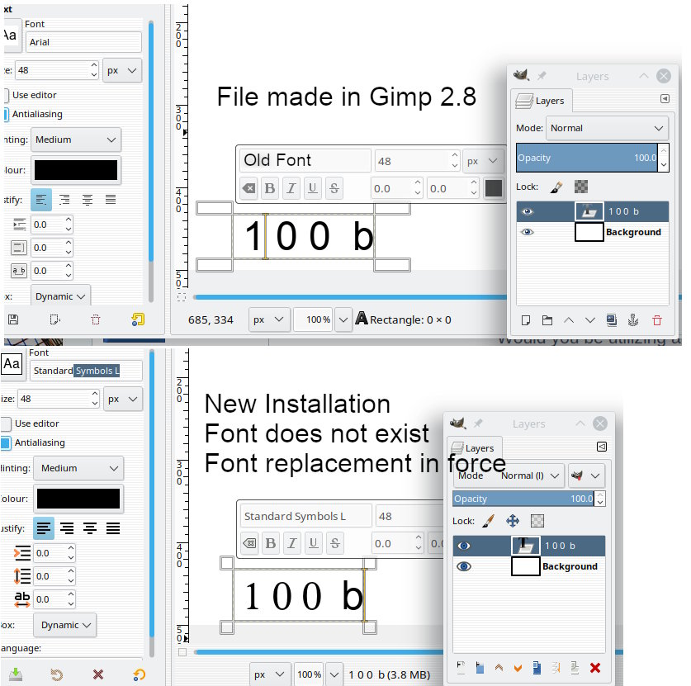Image resolution: width=691 pixels, height=686 pixels.
Task: Select the Layers tab in the upper dock
Action: point(542,101)
